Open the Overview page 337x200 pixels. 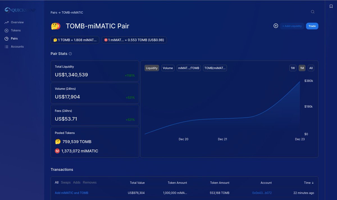pos(17,22)
